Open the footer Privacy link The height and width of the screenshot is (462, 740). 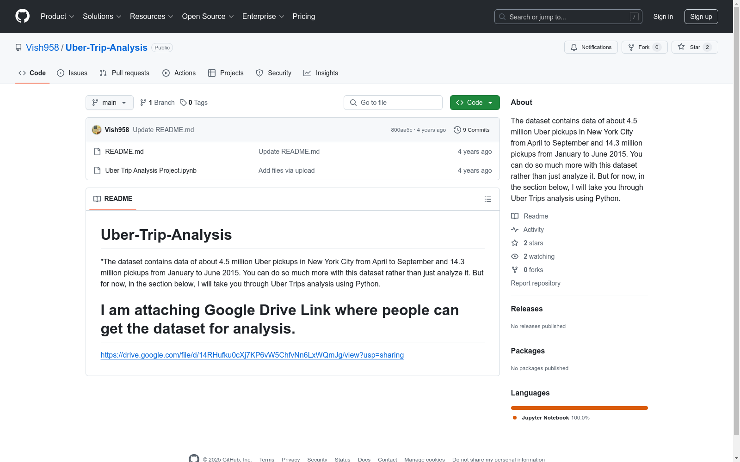pos(291,459)
